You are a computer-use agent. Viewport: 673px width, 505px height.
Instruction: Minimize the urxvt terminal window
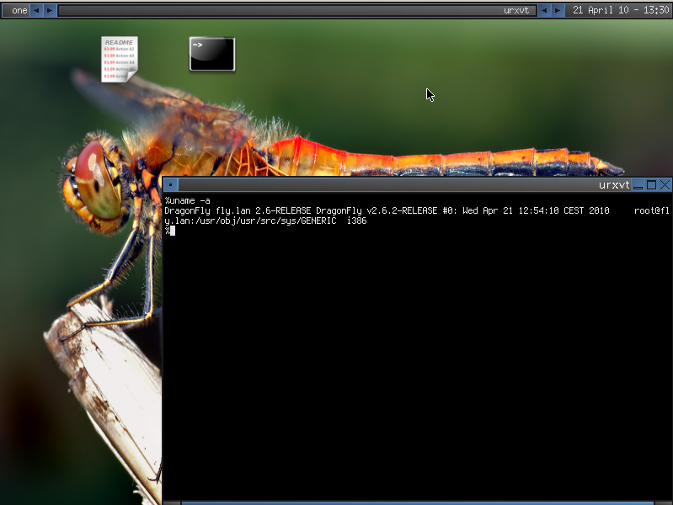[x=638, y=184]
